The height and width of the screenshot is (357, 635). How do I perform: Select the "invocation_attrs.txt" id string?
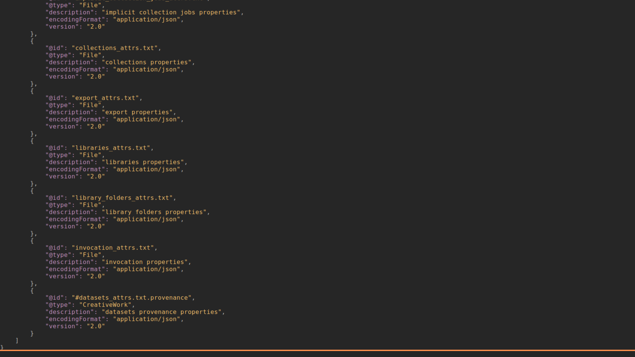[x=113, y=248]
